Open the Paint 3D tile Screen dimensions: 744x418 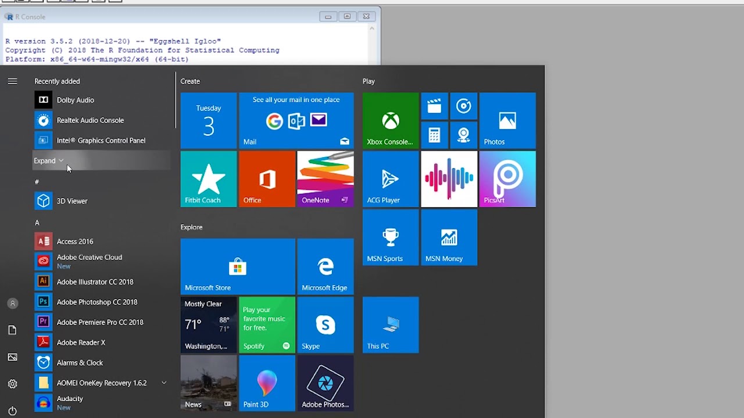coord(267,383)
